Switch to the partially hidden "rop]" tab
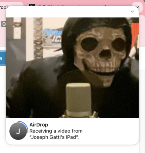145x153 pixels. (3, 7)
